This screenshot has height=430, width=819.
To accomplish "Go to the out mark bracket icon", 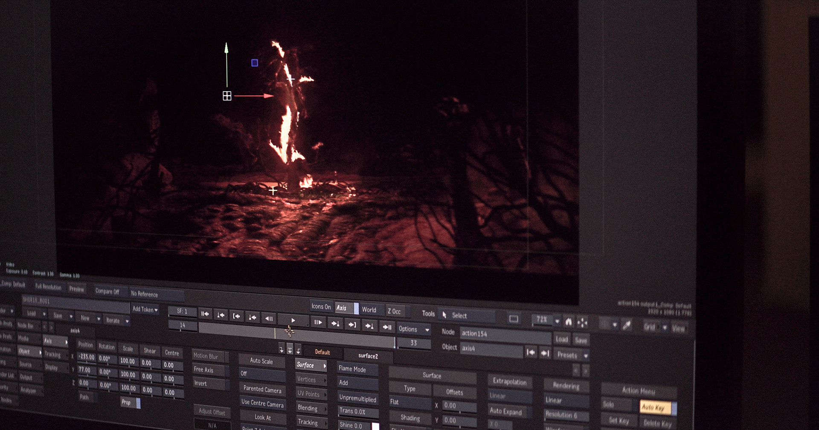I will [x=352, y=324].
